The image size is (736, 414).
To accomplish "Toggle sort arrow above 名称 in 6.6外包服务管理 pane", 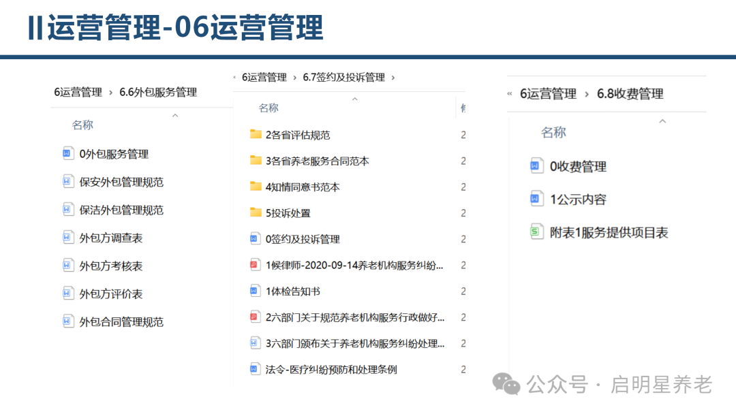I will [x=175, y=115].
